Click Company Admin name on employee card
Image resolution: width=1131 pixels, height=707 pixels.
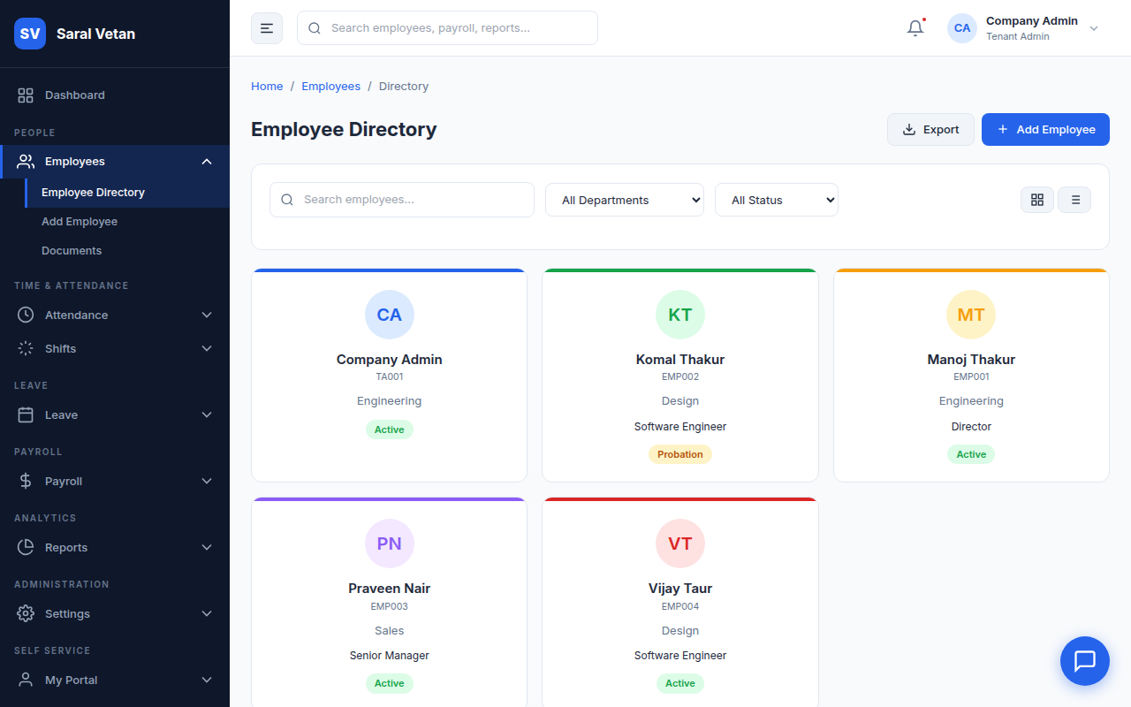(x=390, y=360)
